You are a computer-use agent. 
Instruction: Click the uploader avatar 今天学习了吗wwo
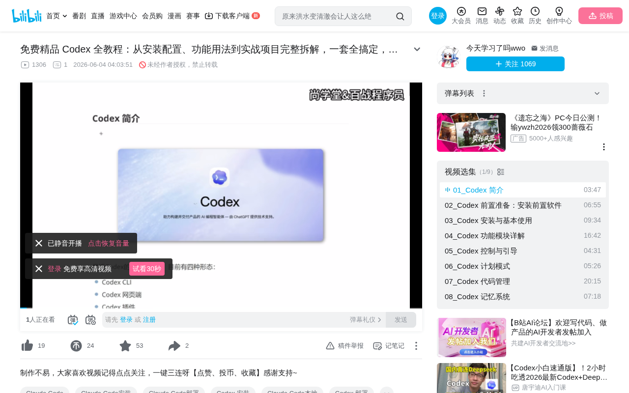coord(448,57)
